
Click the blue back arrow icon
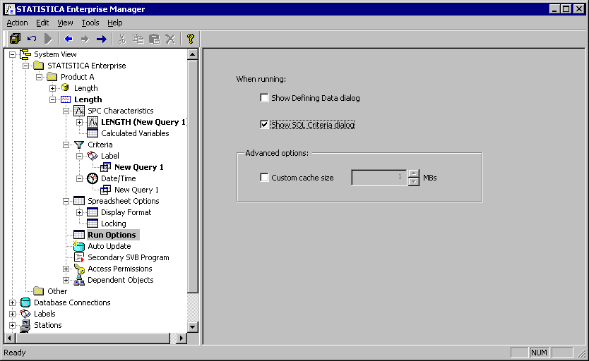tap(69, 39)
